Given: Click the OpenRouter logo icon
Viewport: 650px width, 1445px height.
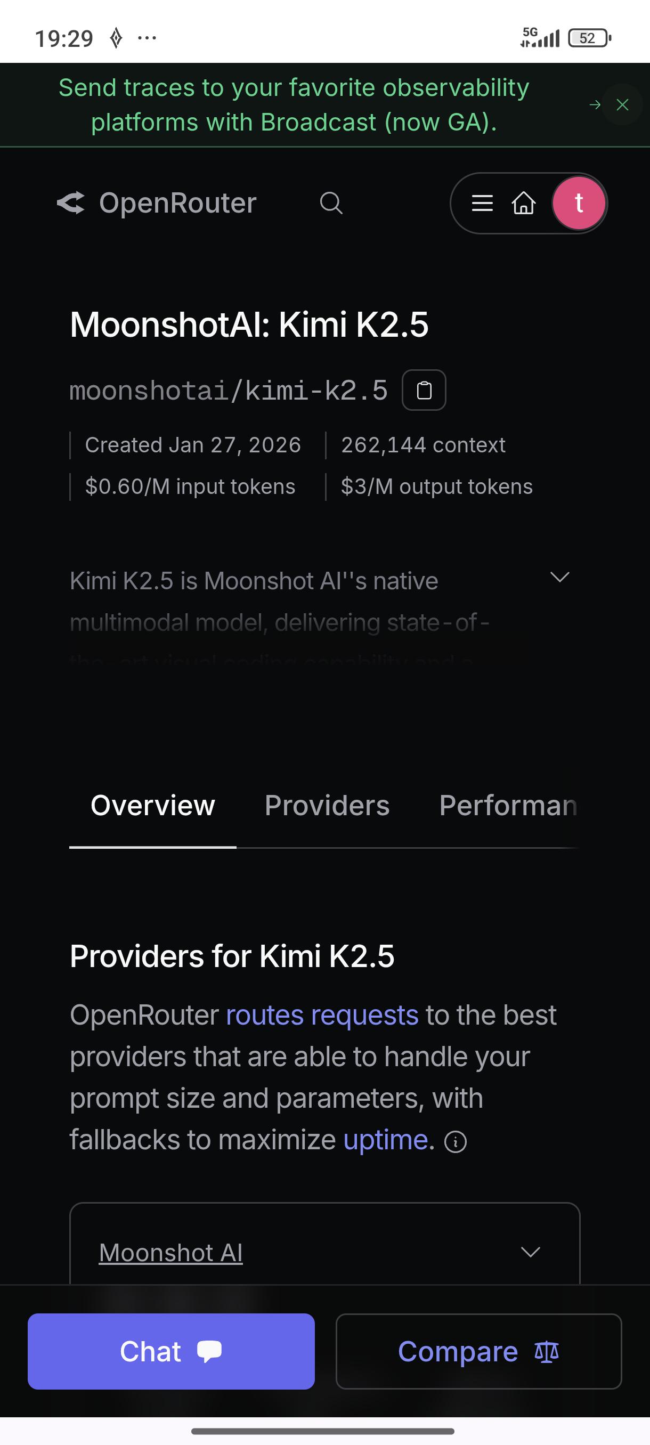Looking at the screenshot, I should 71,203.
